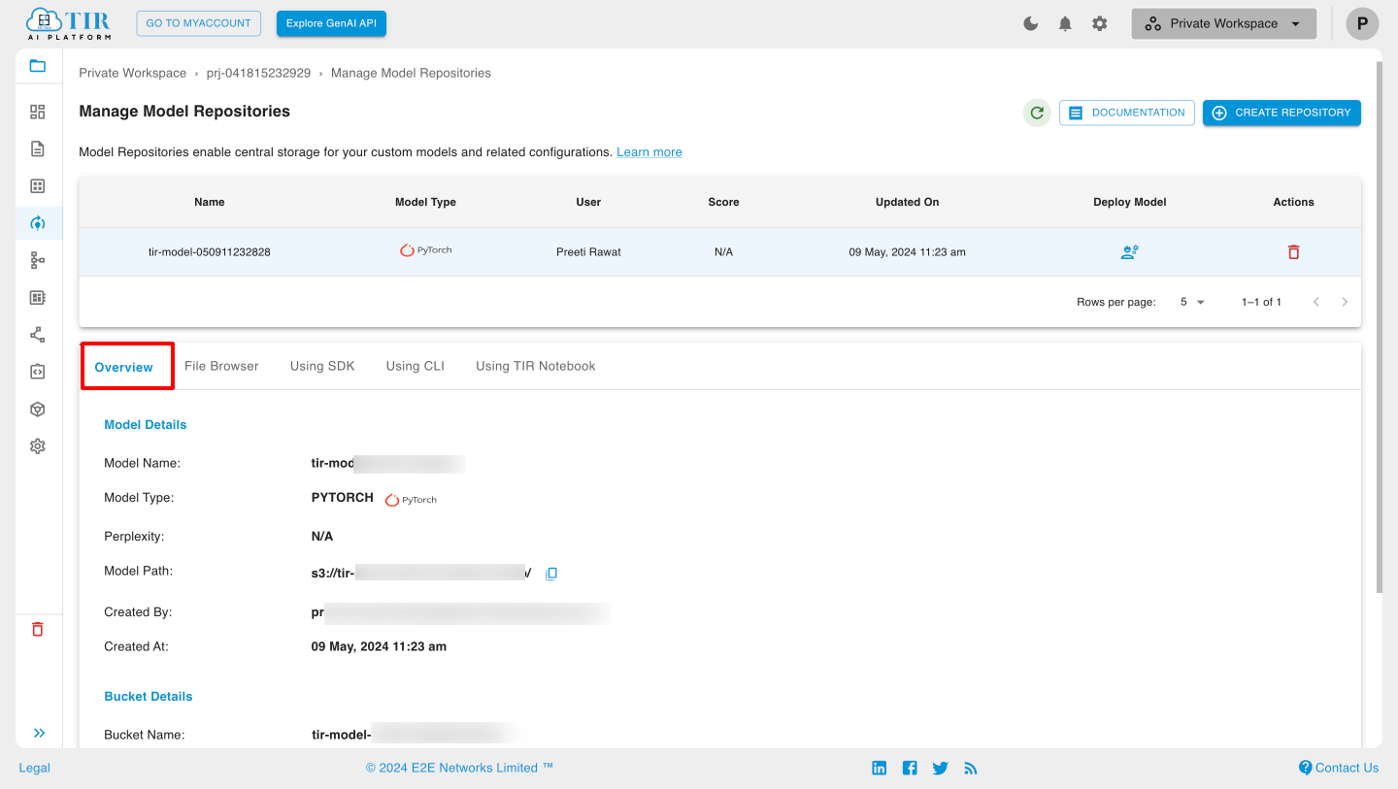The height and width of the screenshot is (789, 1398).
Task: Deploy model tir-model-050911232828 icon
Action: [1129, 252]
